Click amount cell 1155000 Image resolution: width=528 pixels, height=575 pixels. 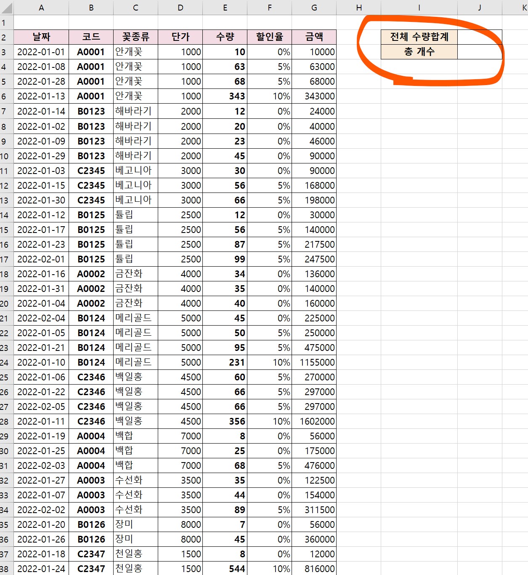[314, 362]
